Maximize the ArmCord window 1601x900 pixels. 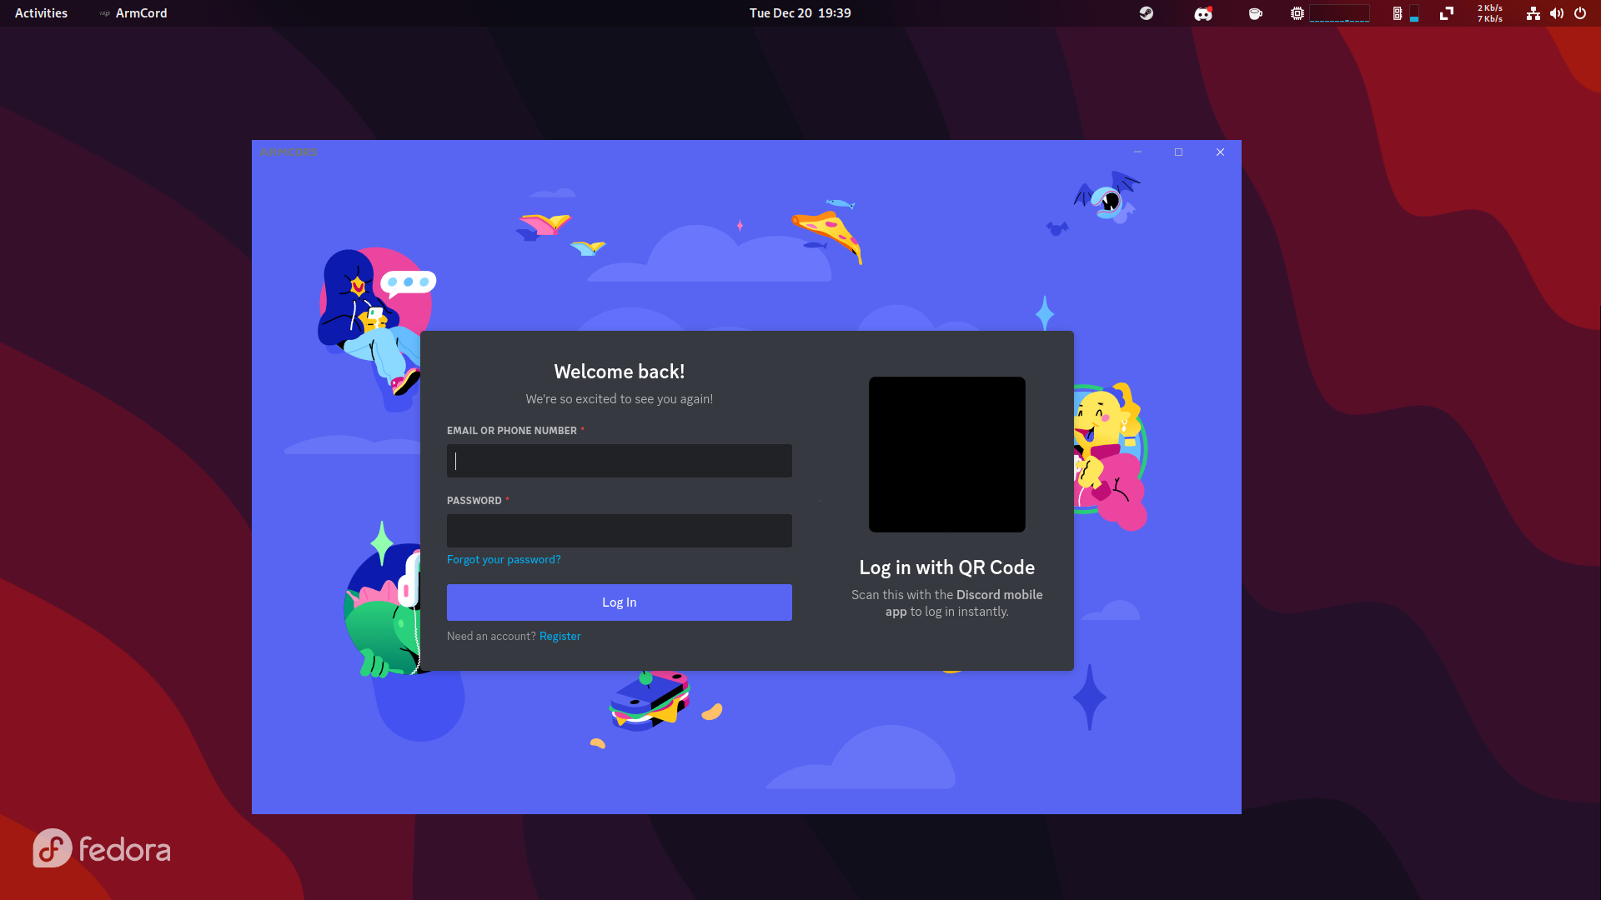[x=1179, y=152]
